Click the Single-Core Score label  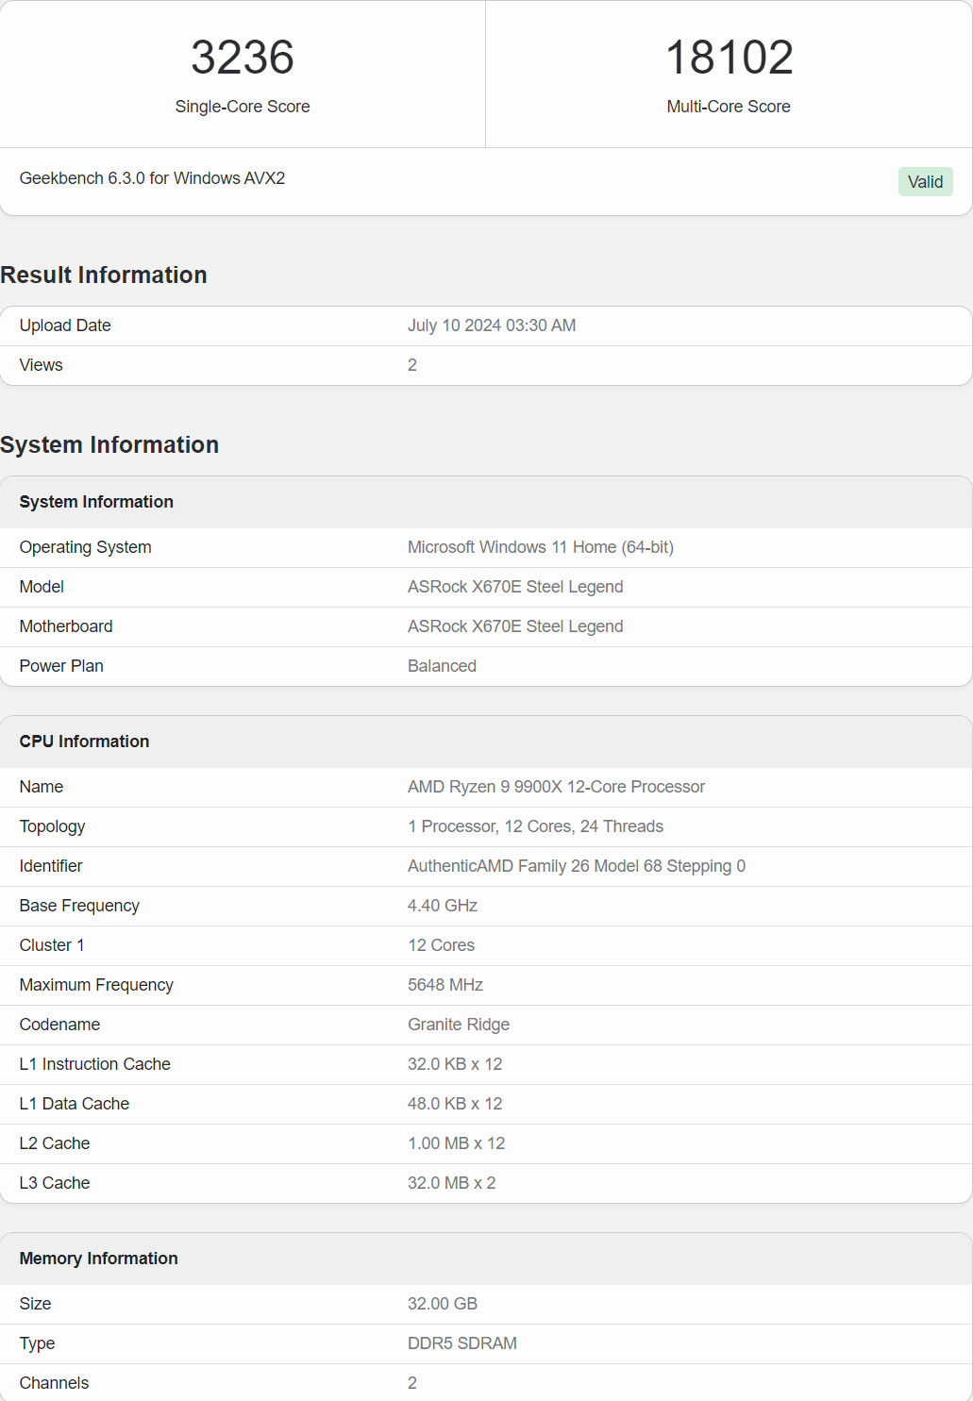click(243, 107)
